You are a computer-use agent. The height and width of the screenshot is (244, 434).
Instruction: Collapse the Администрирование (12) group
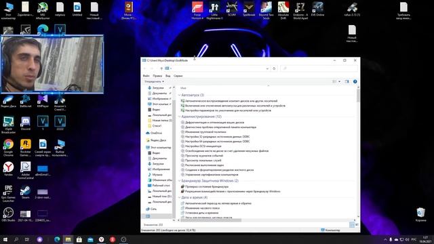point(179,117)
